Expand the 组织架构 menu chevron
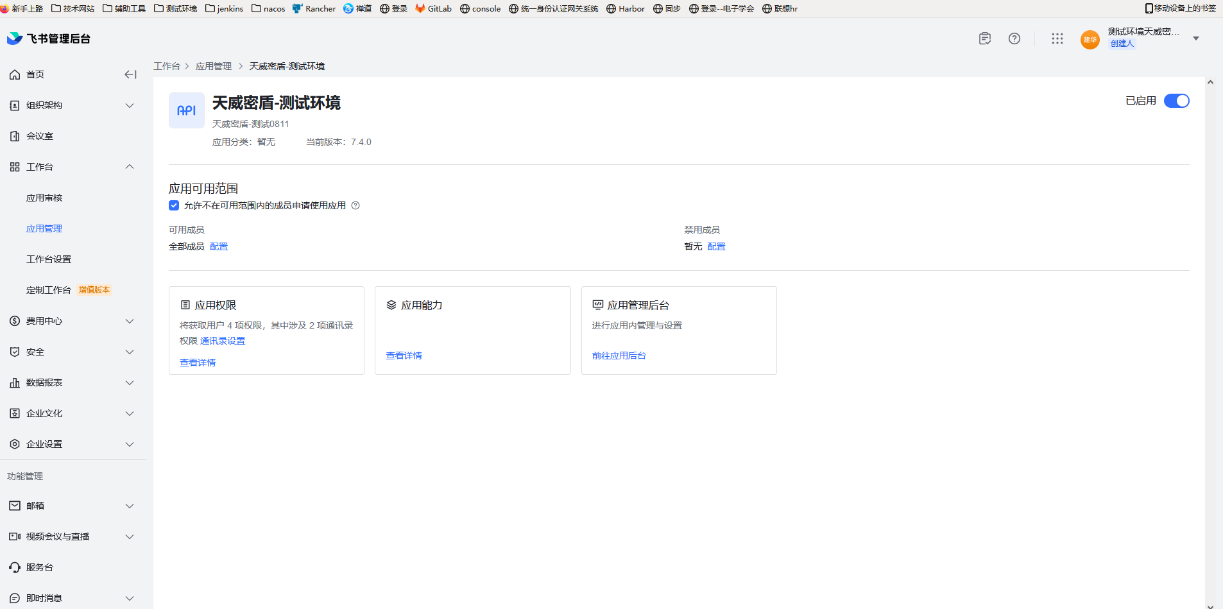Image resolution: width=1223 pixels, height=609 pixels. tap(130, 105)
